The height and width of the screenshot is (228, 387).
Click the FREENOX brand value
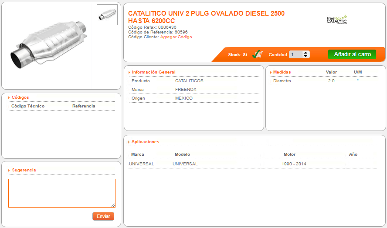pos(186,90)
